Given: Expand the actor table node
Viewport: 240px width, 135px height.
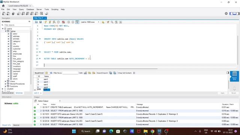Looking at the screenshot, I should 9,34.
